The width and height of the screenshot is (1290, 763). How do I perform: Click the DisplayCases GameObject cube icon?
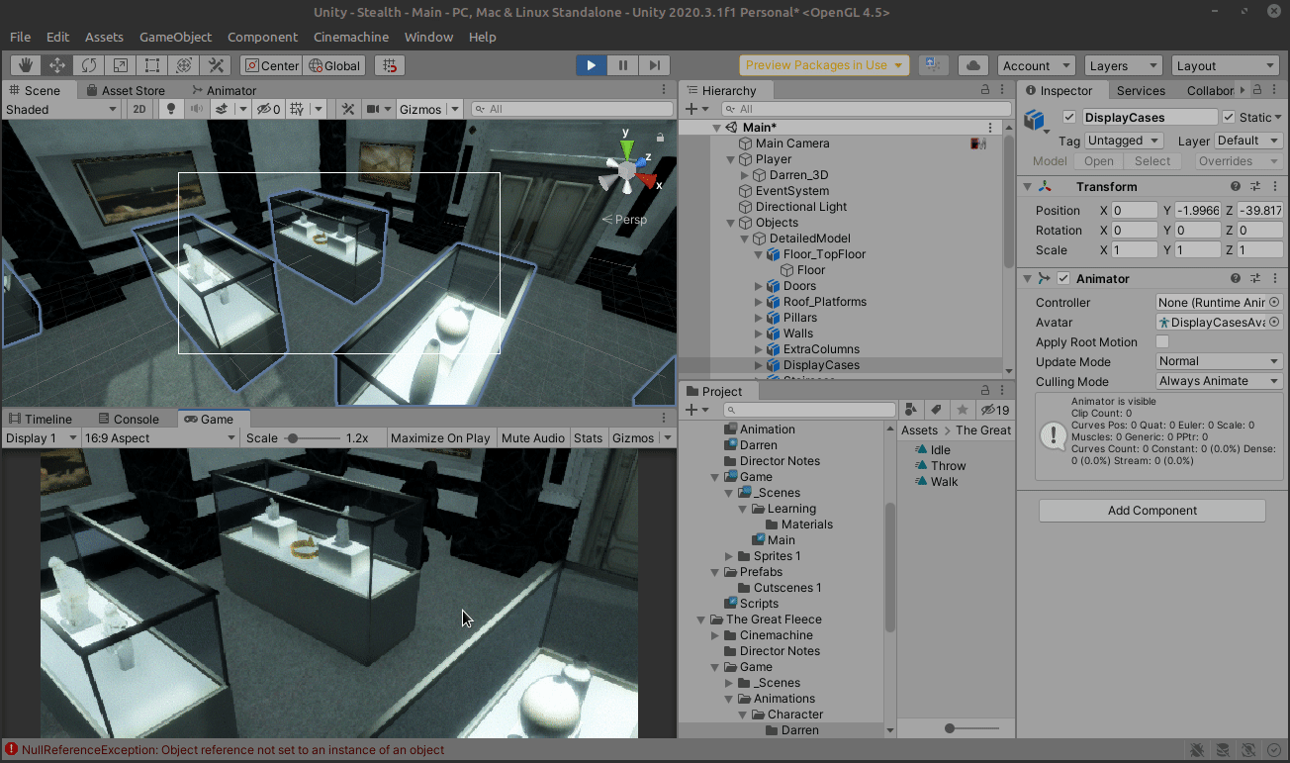[x=1035, y=120]
